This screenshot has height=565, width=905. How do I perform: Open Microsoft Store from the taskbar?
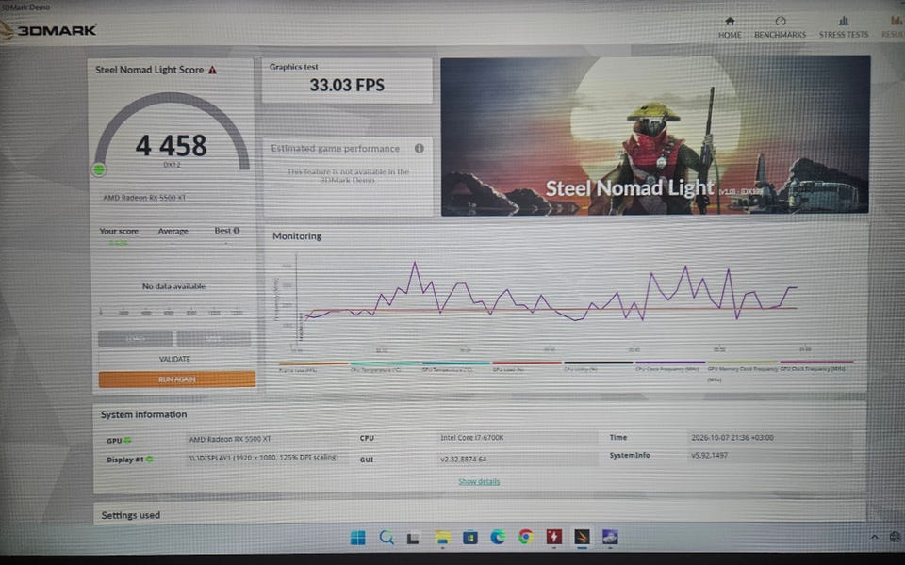[470, 538]
